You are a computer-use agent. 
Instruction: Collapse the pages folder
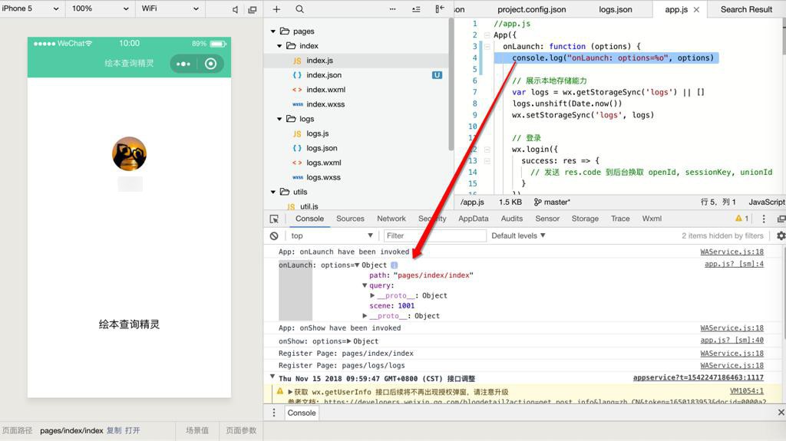[x=273, y=31]
